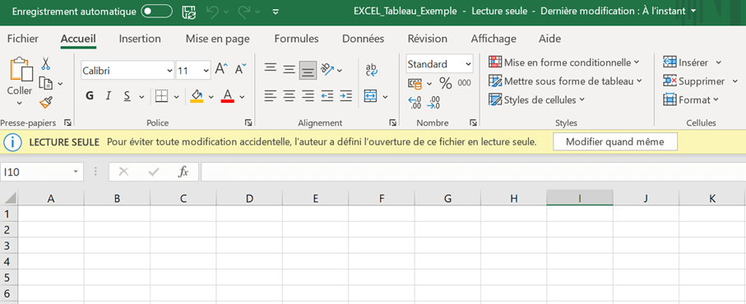This screenshot has height=304, width=746.
Task: Click the Format Painter brush icon
Action: tap(46, 102)
